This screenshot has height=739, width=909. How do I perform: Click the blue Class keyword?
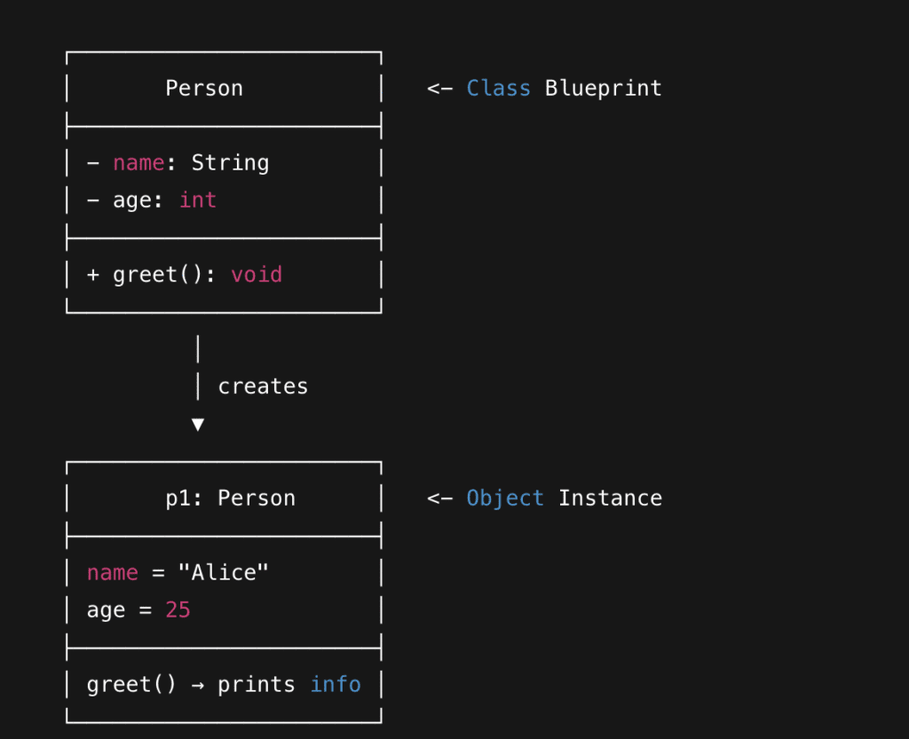coord(498,89)
